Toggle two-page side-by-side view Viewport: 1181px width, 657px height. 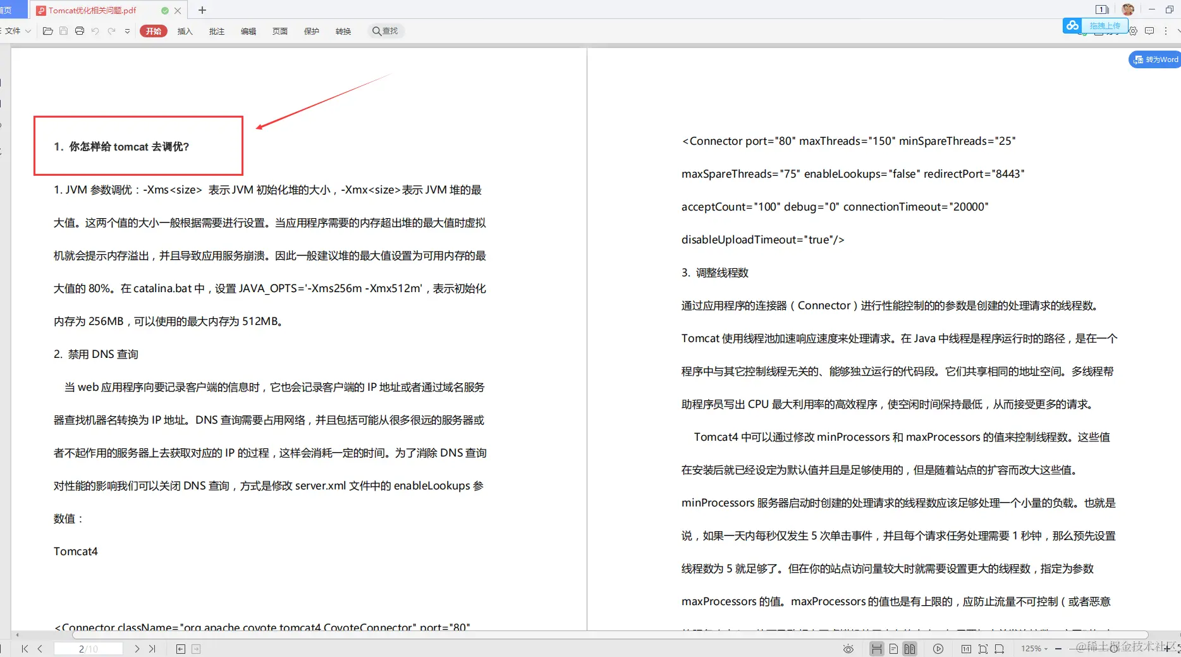(910, 649)
